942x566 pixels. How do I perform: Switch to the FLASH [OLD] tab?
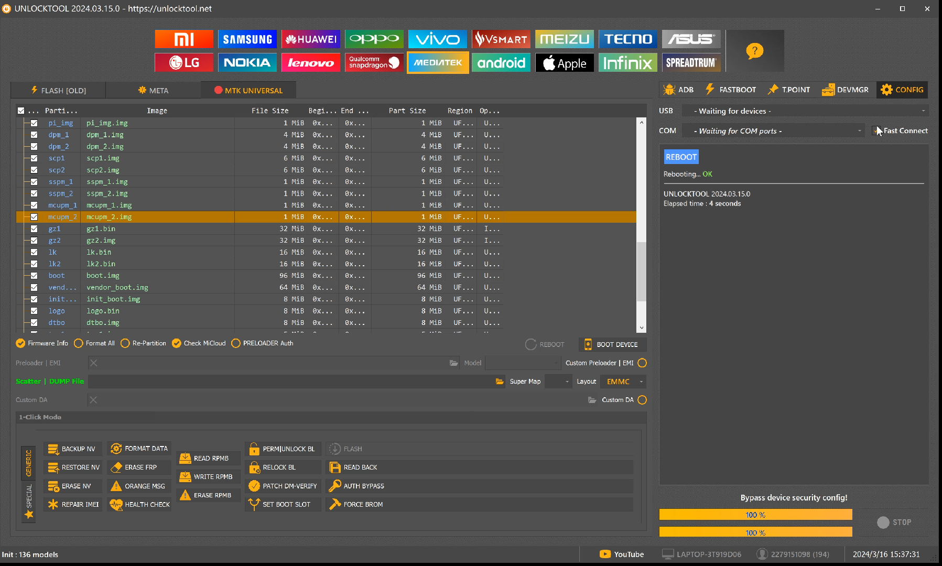coord(58,90)
